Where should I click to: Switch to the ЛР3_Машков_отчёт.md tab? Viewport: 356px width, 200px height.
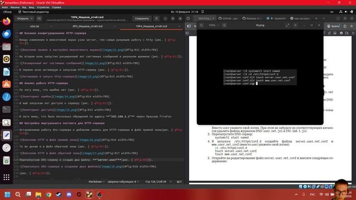[87, 26]
